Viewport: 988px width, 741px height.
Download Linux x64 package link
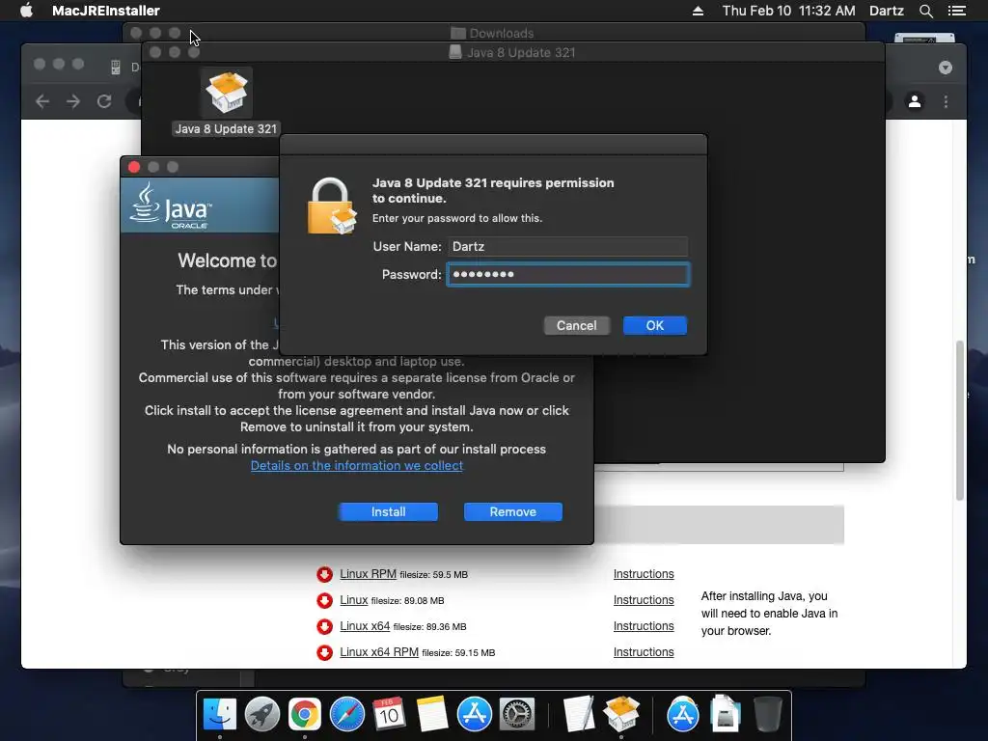365,625
